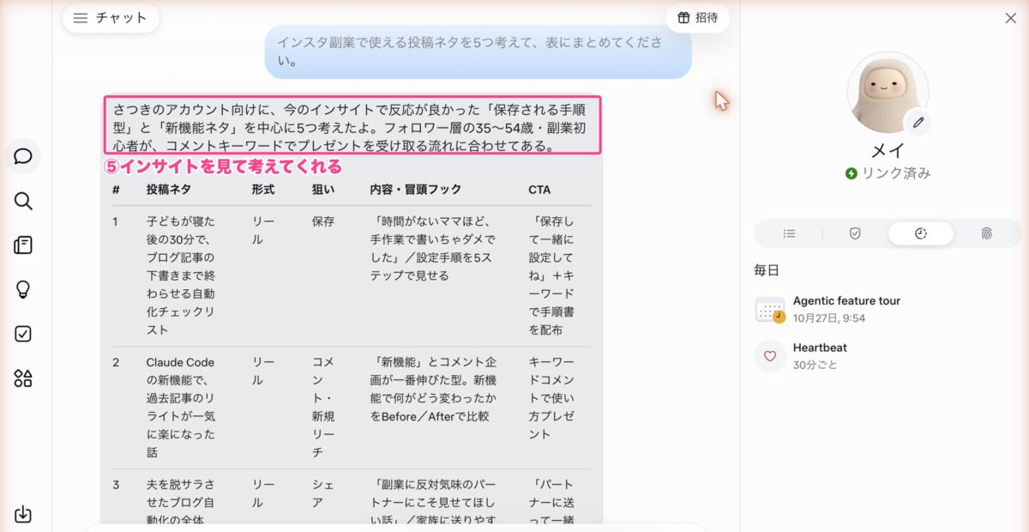Click the リンク済み status label
Viewport: 1029px width, 532px height.
[896, 173]
